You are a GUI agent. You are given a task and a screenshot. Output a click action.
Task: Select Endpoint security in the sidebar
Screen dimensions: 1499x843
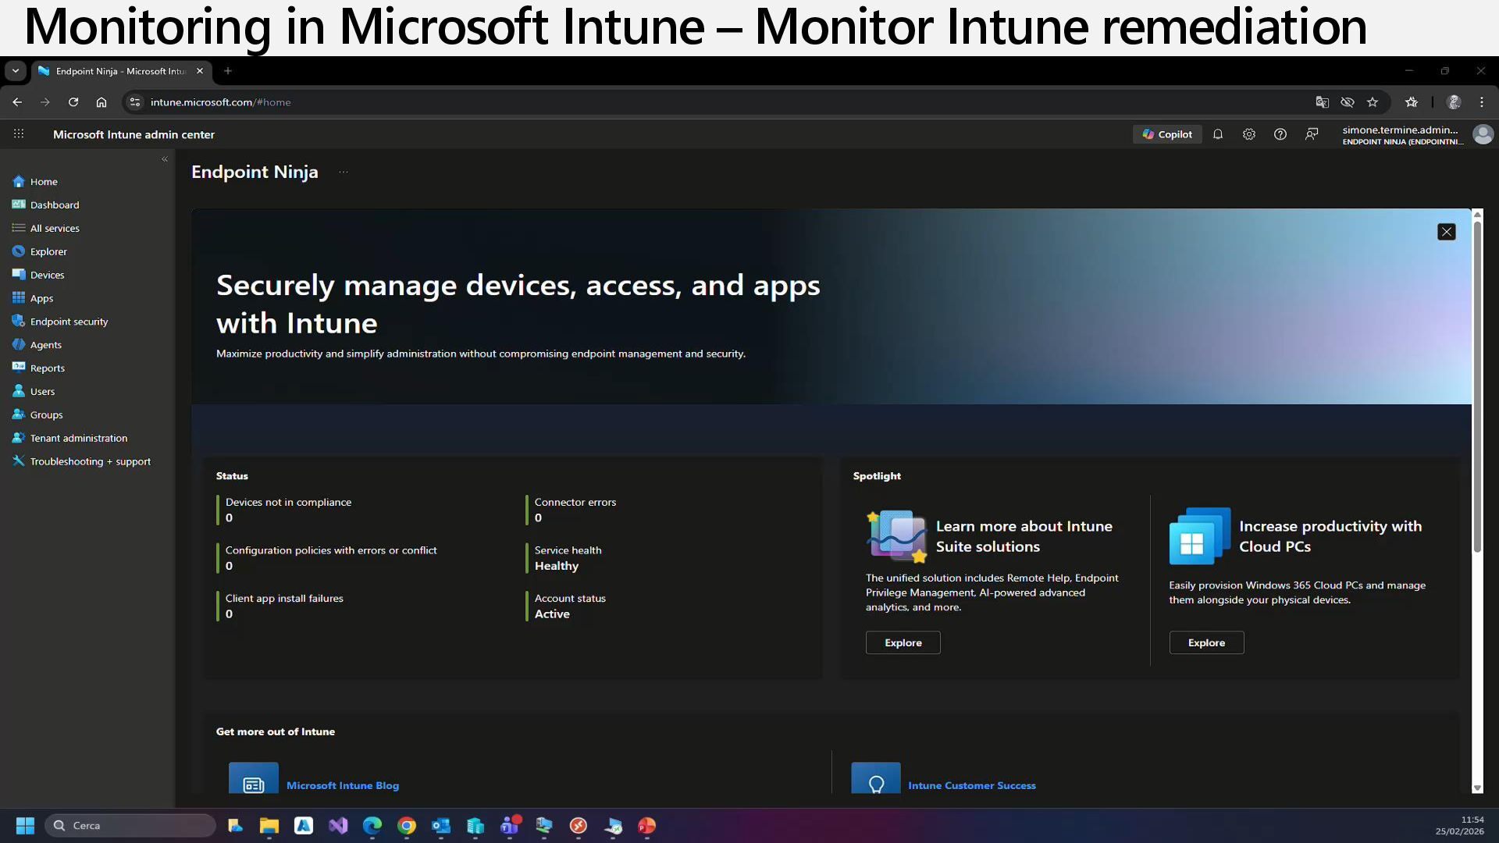pyautogui.click(x=69, y=322)
